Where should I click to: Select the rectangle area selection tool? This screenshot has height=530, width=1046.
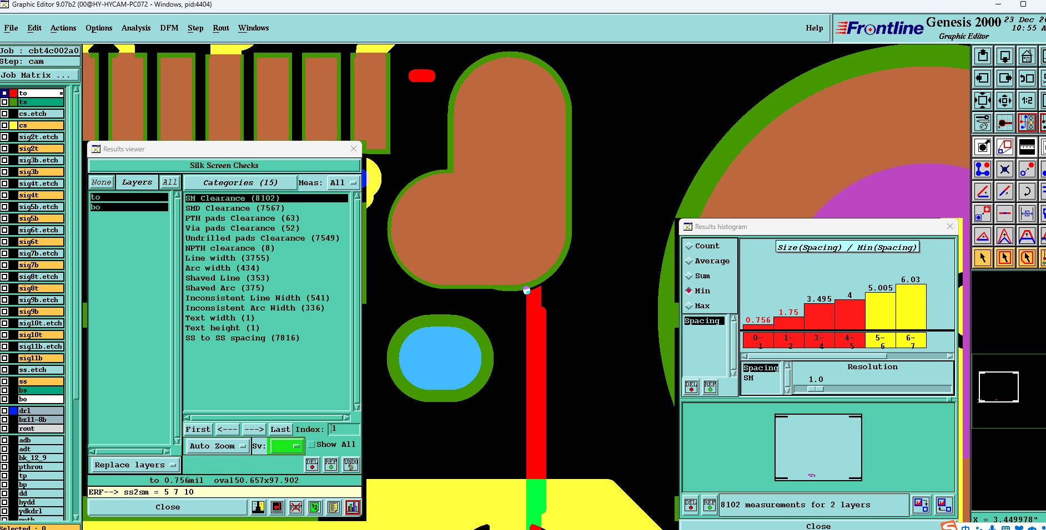pyautogui.click(x=1005, y=258)
